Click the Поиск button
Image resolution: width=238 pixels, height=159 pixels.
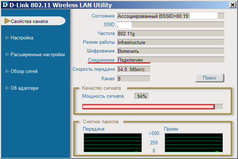click(x=210, y=78)
